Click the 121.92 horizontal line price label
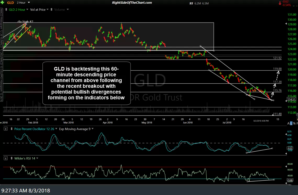Viewport: 298px width, 195px height. pyautogui.click(x=277, y=58)
